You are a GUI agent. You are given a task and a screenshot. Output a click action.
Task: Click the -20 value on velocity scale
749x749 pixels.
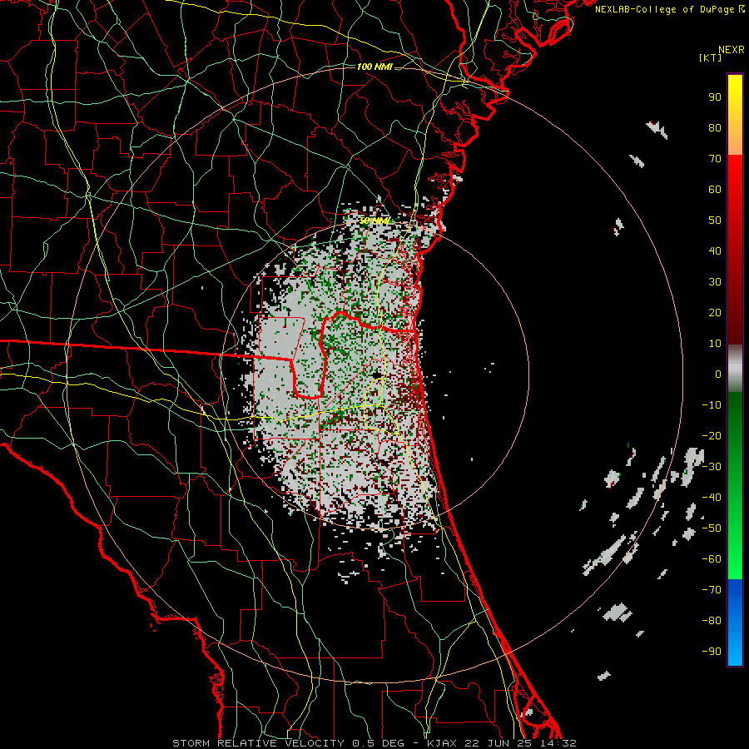[712, 435]
